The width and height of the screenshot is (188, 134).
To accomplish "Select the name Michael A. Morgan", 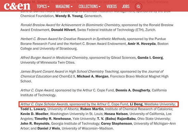I will [93, 76].
